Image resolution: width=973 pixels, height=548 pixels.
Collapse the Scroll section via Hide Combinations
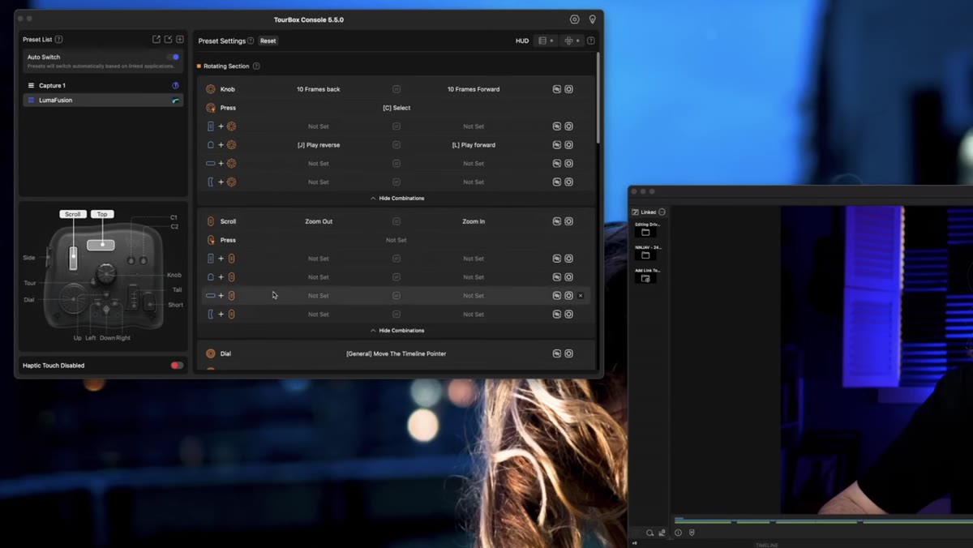(397, 331)
